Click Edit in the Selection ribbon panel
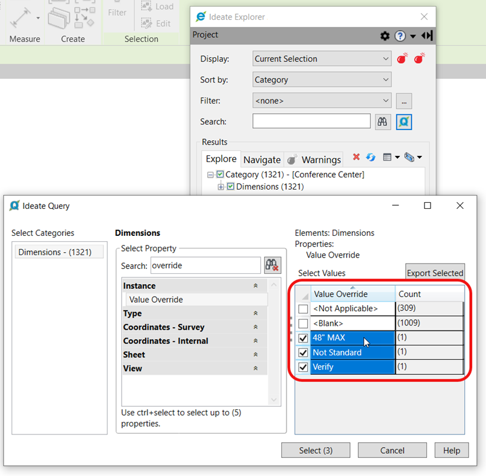 (x=156, y=23)
